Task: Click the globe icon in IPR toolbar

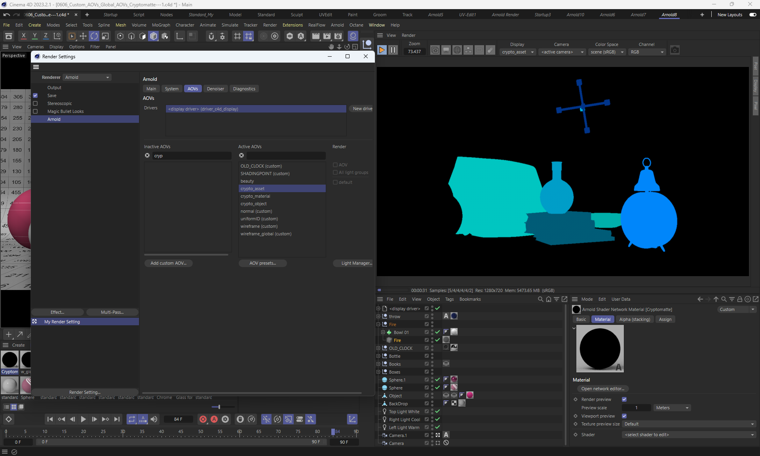Action: click(457, 50)
